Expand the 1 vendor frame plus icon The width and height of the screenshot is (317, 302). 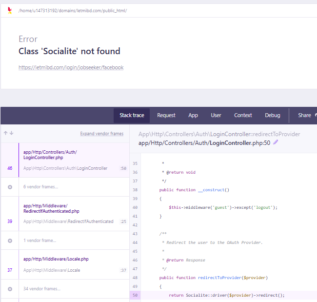pos(10,241)
